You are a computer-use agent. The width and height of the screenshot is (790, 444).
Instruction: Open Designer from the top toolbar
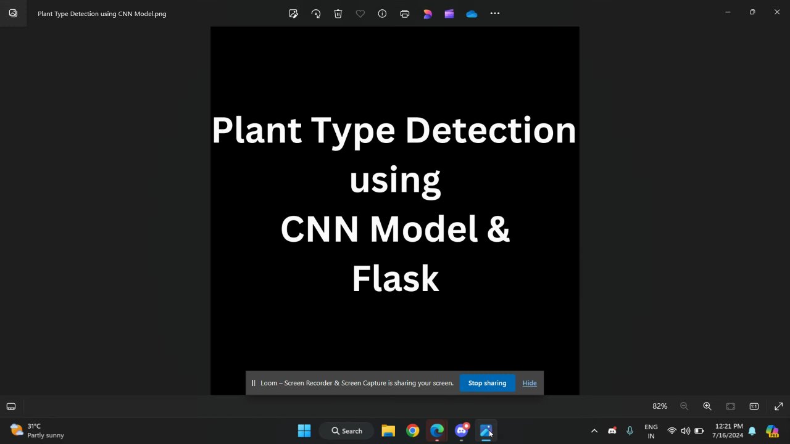[427, 14]
